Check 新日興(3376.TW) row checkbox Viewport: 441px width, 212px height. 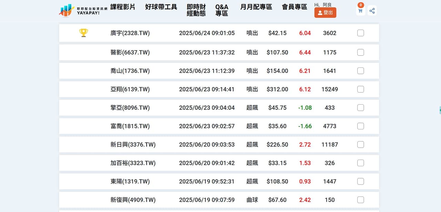click(360, 145)
